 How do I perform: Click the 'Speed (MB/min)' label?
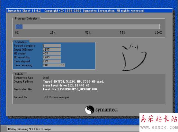(23, 50)
